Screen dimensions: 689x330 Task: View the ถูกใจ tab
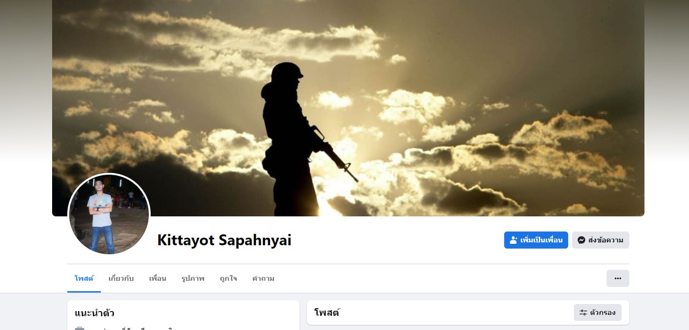(228, 278)
